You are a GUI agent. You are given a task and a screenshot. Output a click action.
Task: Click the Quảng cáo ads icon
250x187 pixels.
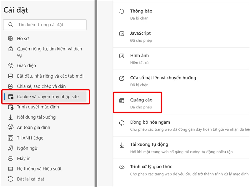[x=122, y=101]
